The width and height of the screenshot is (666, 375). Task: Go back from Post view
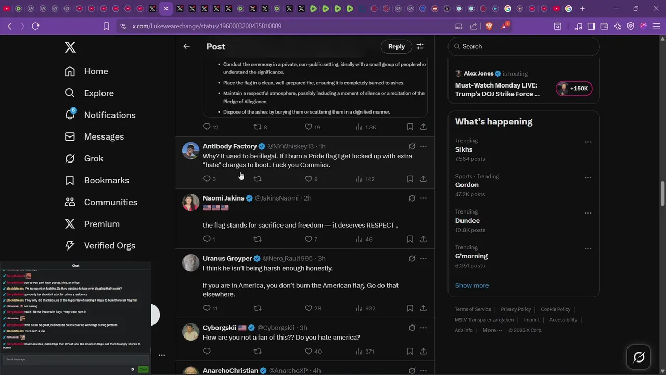coord(186,46)
